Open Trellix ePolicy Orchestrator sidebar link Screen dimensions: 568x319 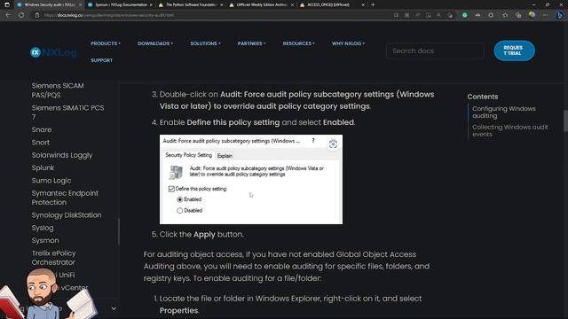53,258
